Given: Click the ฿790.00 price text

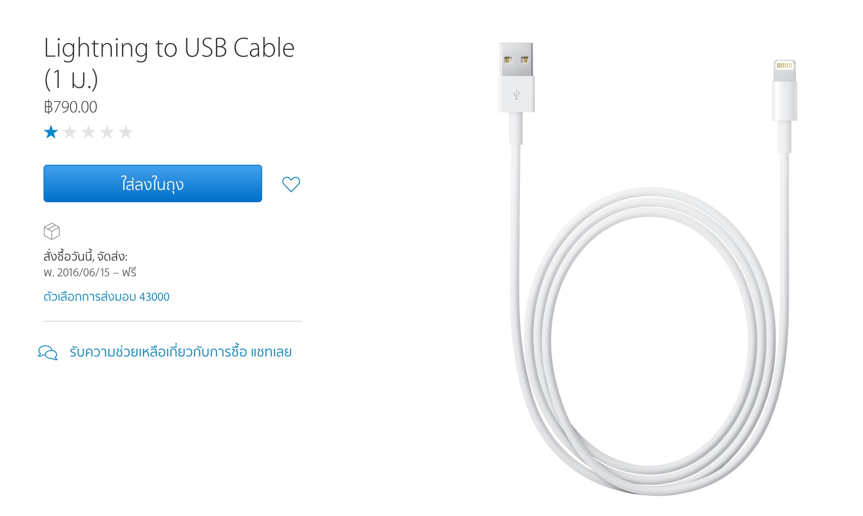Looking at the screenshot, I should 71,107.
